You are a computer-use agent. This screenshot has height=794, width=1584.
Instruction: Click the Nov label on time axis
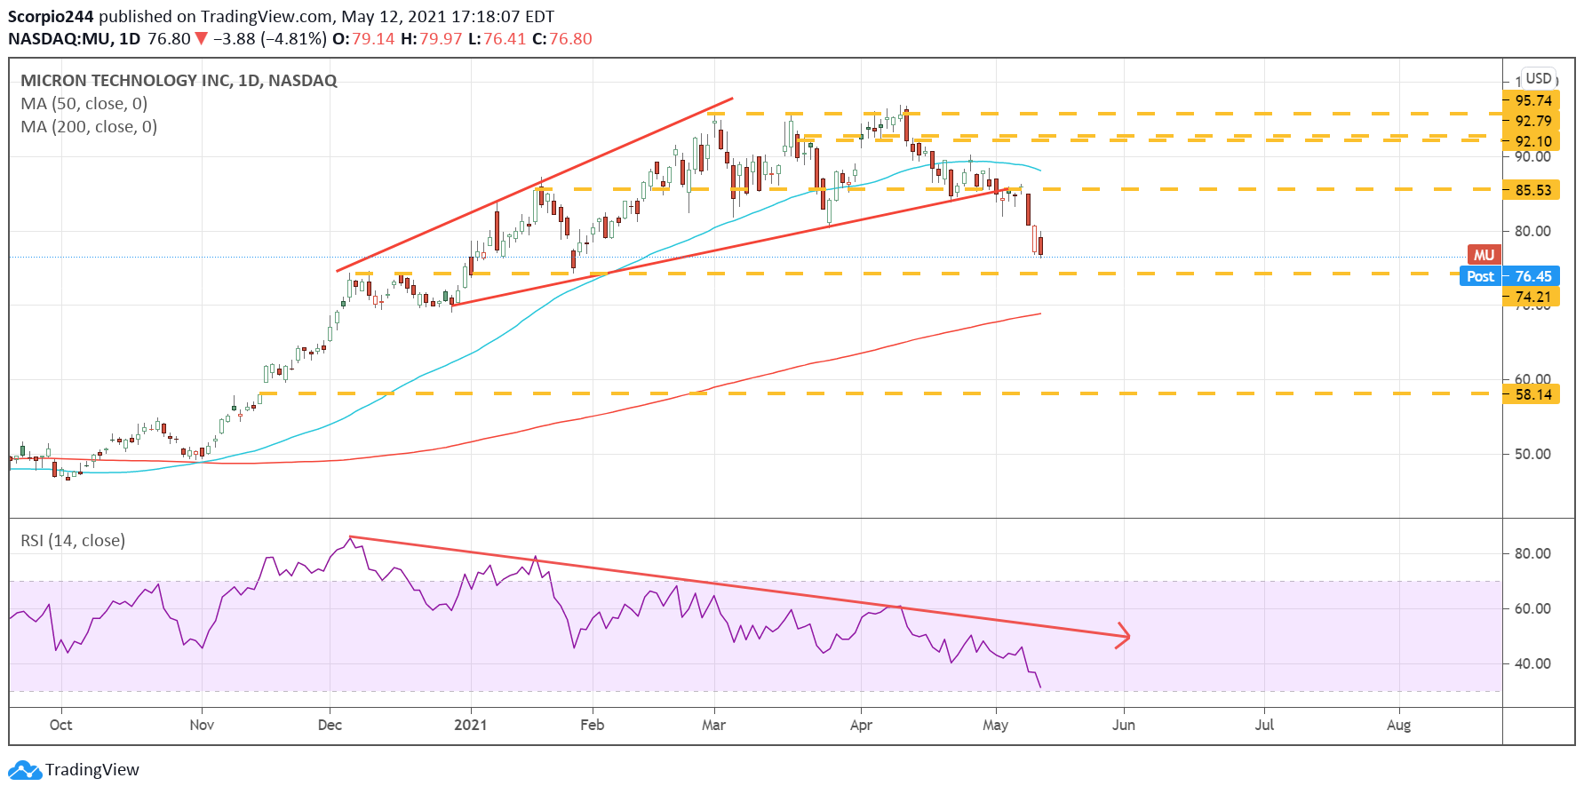[x=202, y=725]
